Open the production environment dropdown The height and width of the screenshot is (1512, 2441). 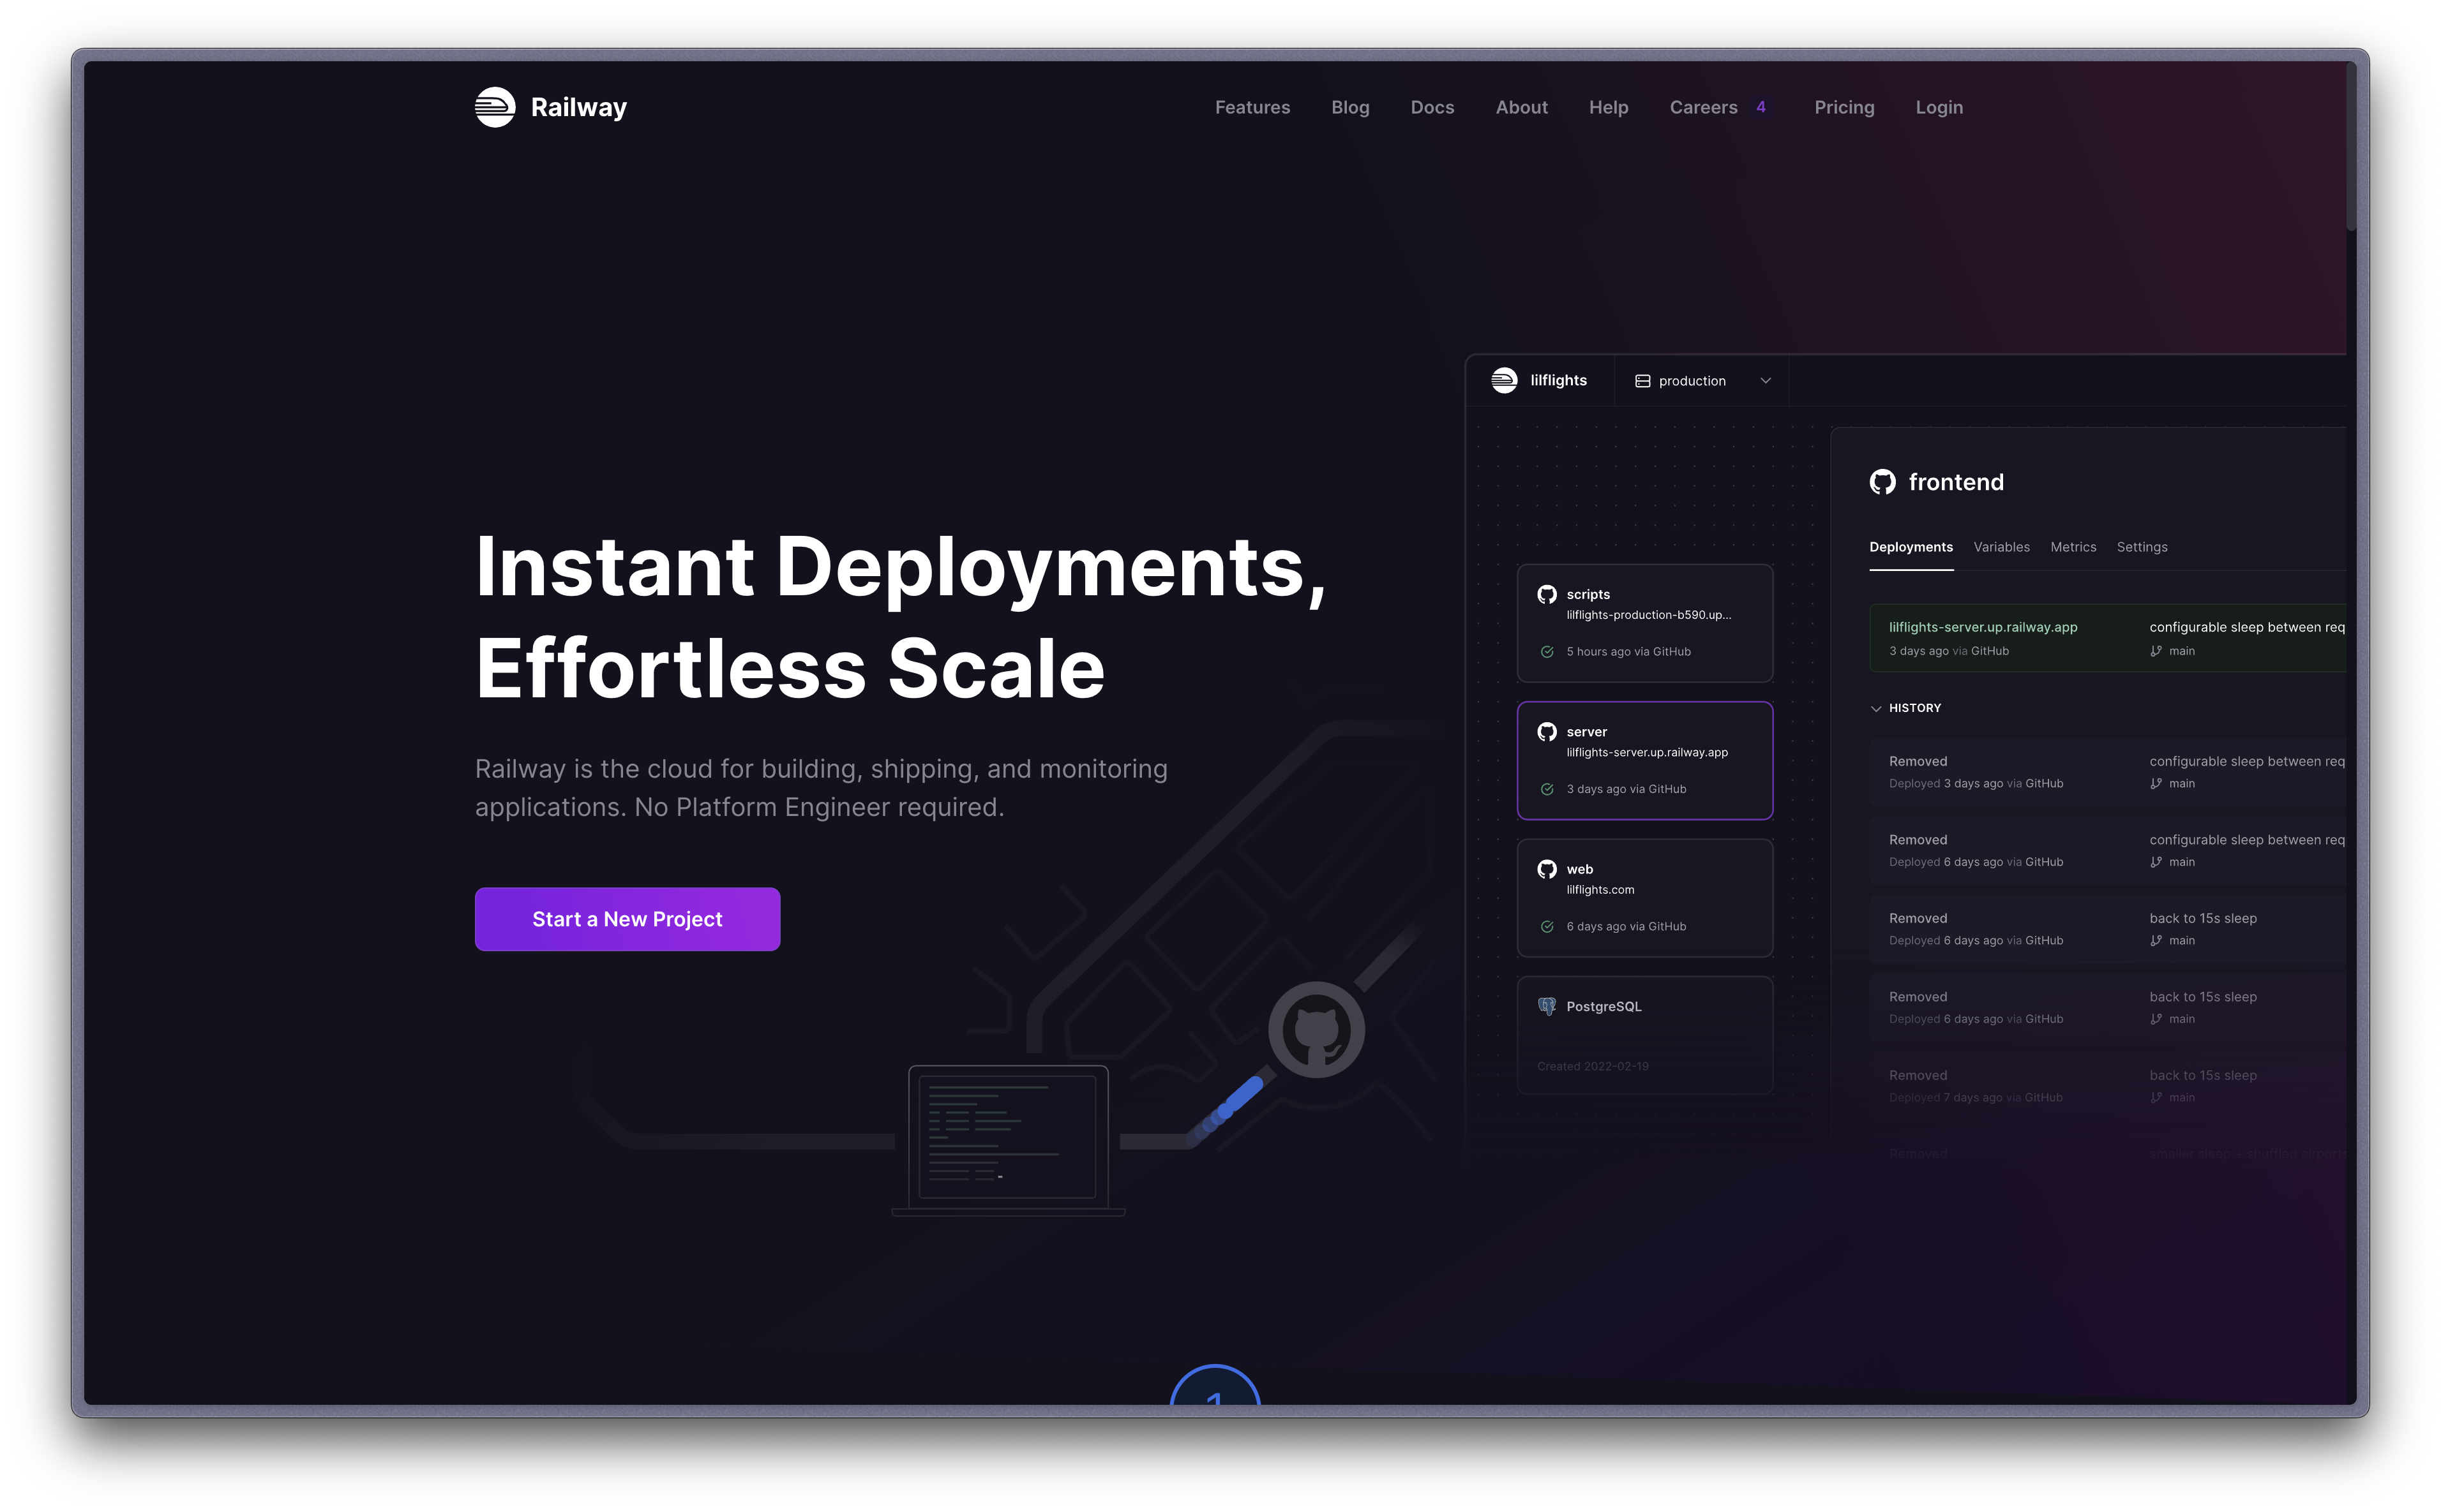[1702, 381]
